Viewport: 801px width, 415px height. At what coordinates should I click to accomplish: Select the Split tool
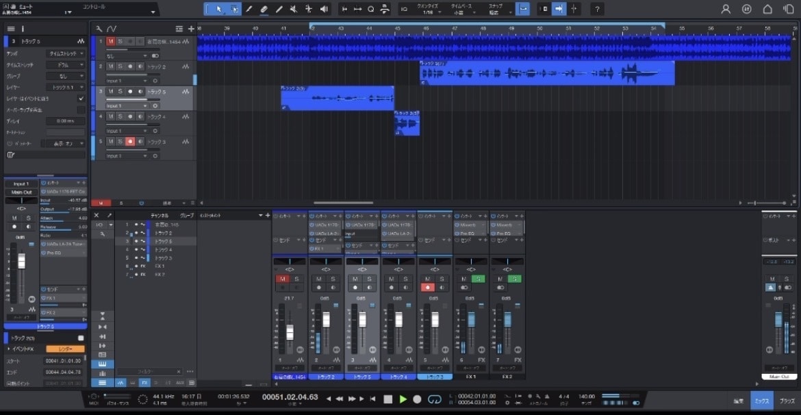coord(249,9)
